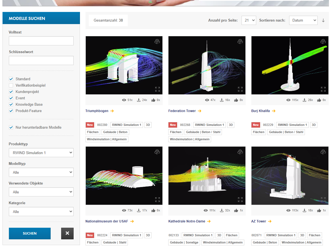Click the sort direction arrow next to Datum
This screenshot has height=249, width=332.
323,20
